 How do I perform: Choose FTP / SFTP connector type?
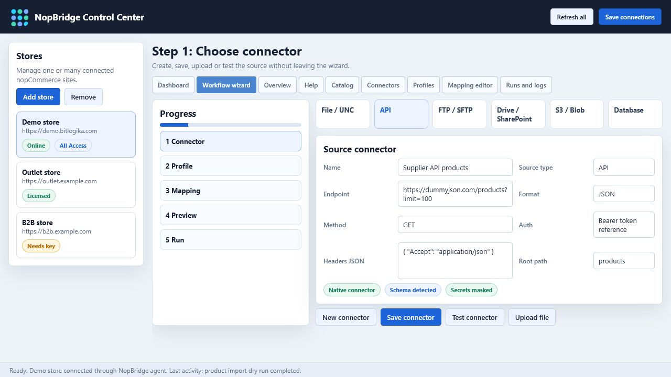pos(460,114)
